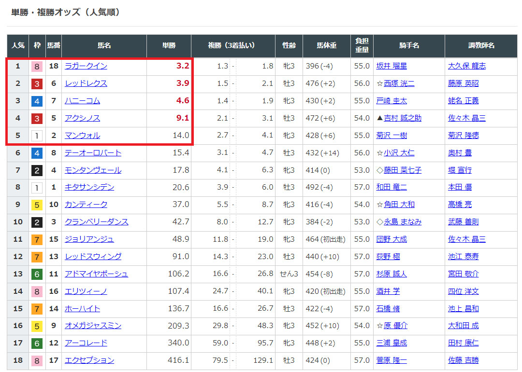
Task: Open trainer link 大久保 龍志
Action: (466, 66)
